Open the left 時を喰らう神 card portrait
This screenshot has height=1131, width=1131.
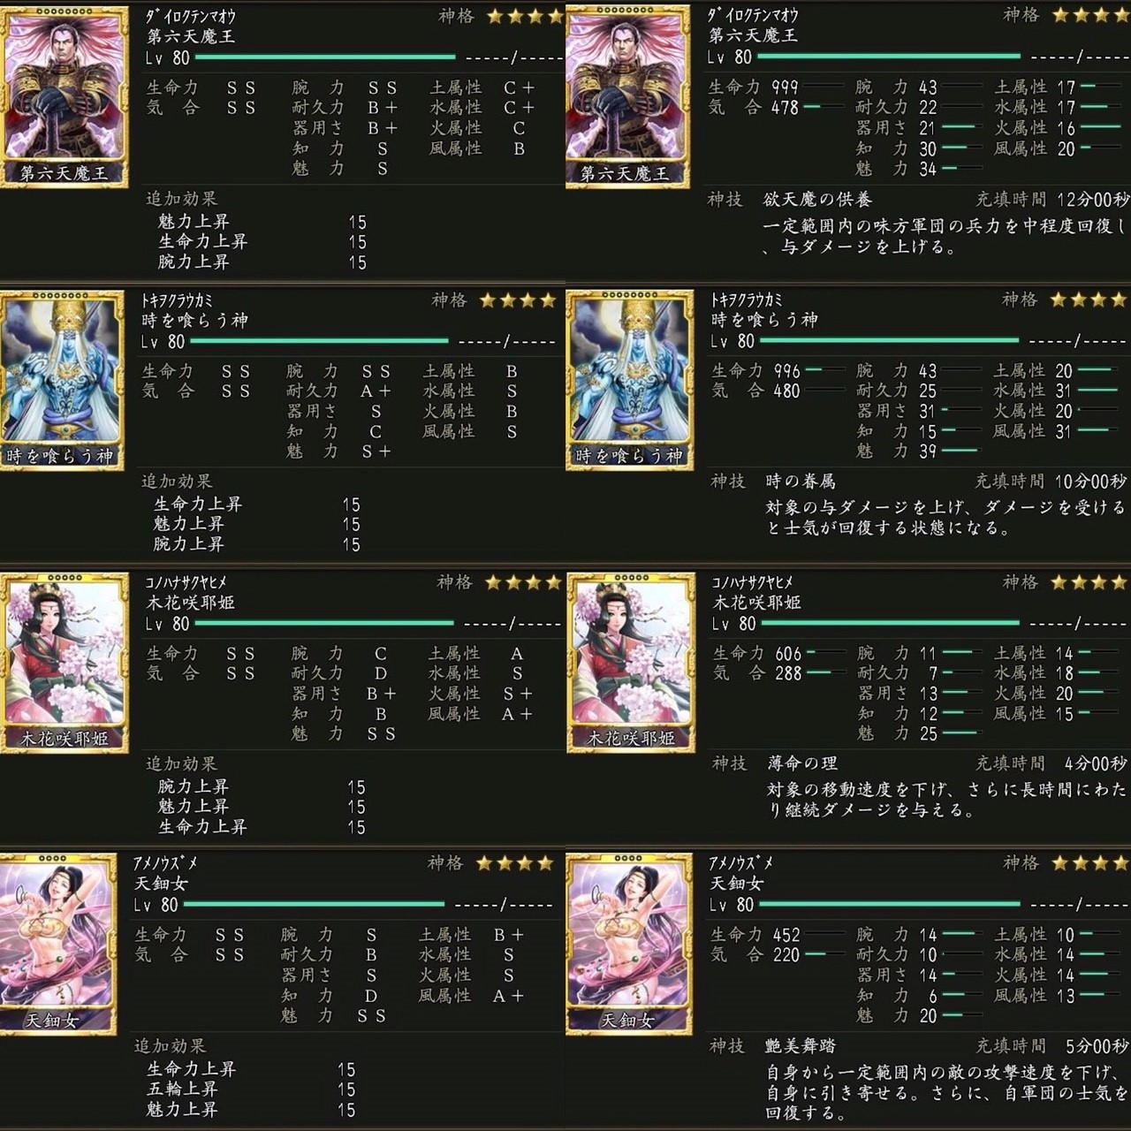pos(62,380)
